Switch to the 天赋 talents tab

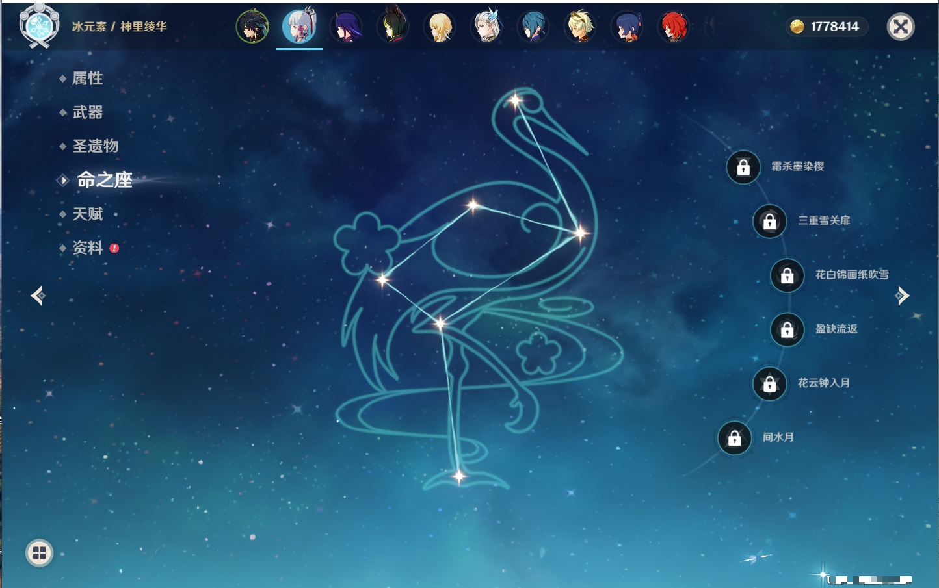coord(87,214)
